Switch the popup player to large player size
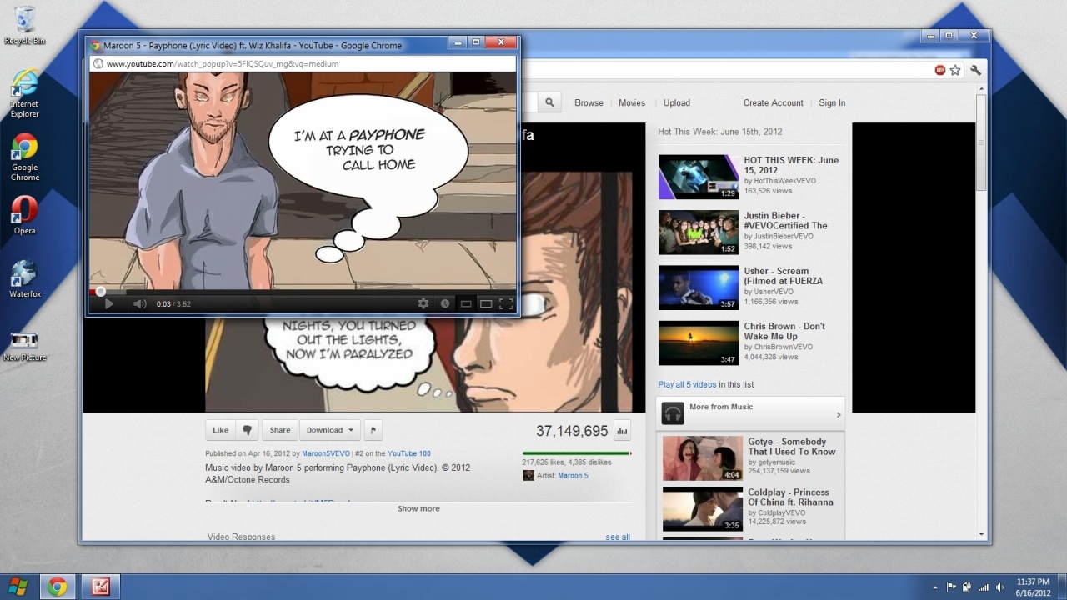 (486, 304)
